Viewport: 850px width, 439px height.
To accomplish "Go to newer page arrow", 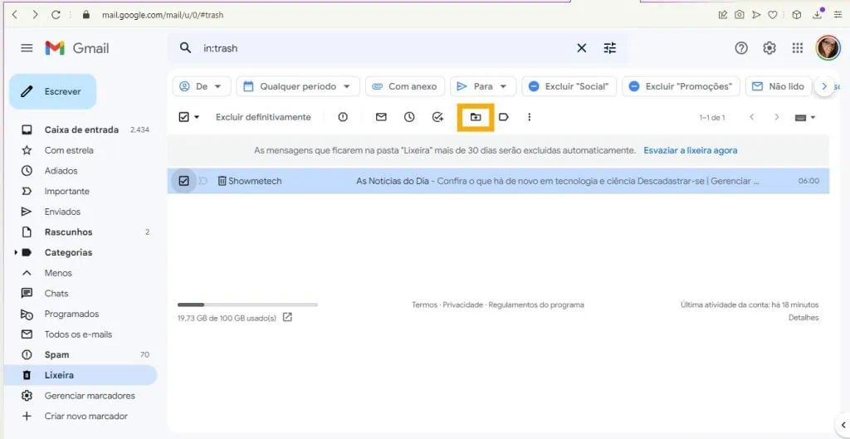I will point(751,117).
